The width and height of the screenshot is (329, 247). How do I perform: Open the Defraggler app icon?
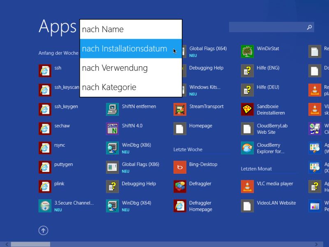click(180, 186)
